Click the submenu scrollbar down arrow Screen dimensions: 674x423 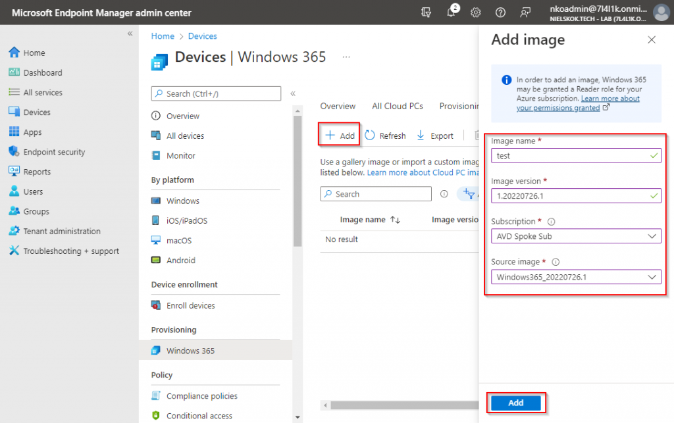point(298,418)
